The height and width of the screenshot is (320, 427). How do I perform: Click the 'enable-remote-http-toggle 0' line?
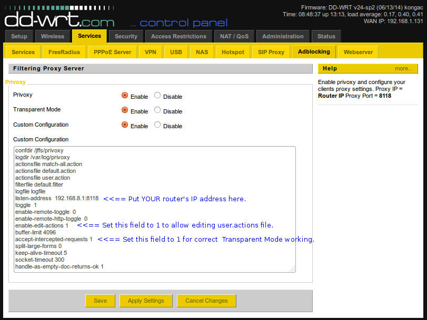51,219
